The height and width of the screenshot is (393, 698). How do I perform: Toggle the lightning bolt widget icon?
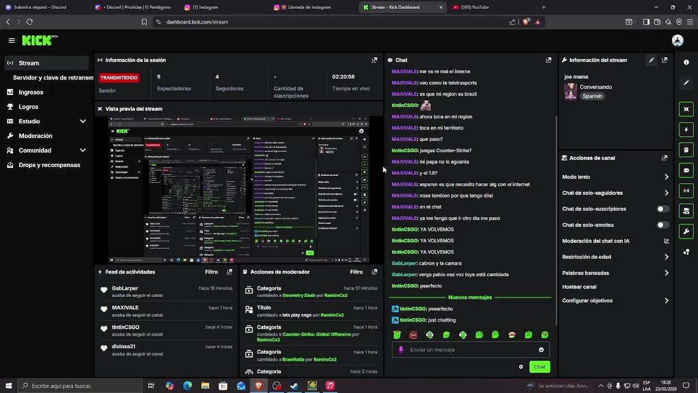686,130
